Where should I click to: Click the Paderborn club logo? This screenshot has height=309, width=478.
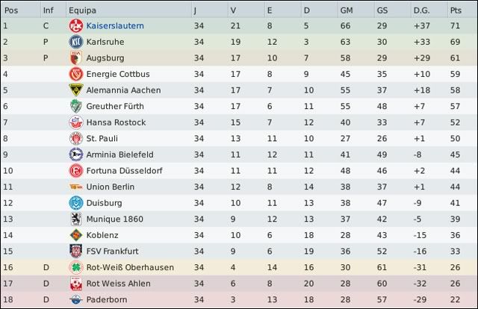(75, 300)
